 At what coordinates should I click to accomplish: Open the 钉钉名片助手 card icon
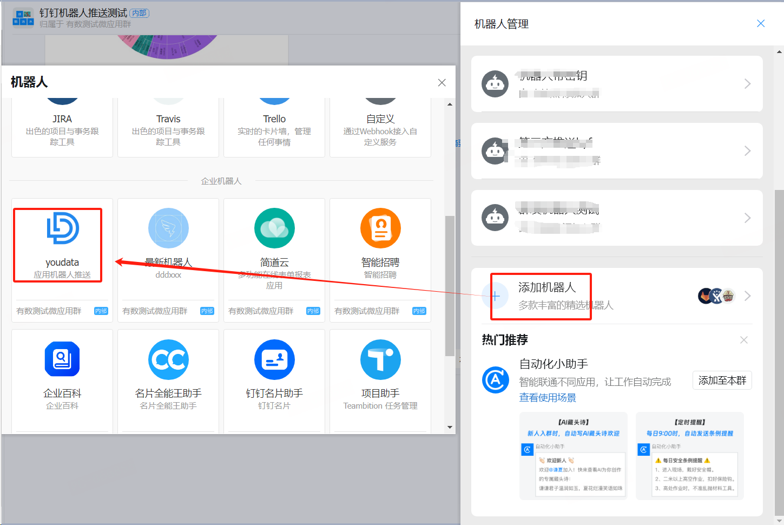(274, 359)
